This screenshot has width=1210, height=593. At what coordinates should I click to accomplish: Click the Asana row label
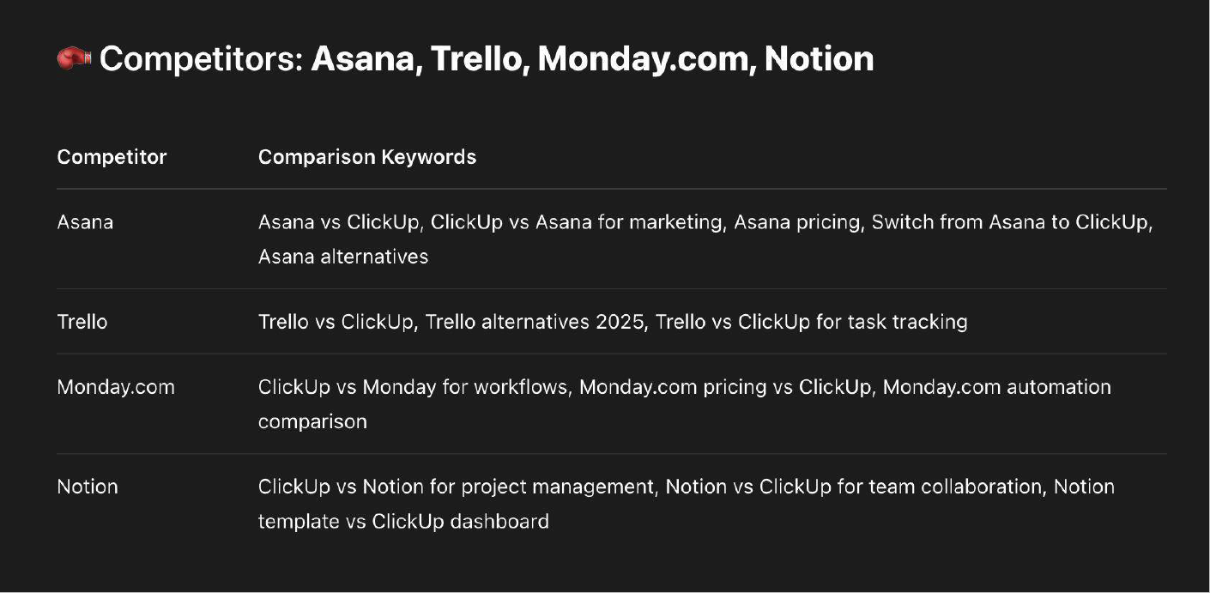(x=85, y=222)
